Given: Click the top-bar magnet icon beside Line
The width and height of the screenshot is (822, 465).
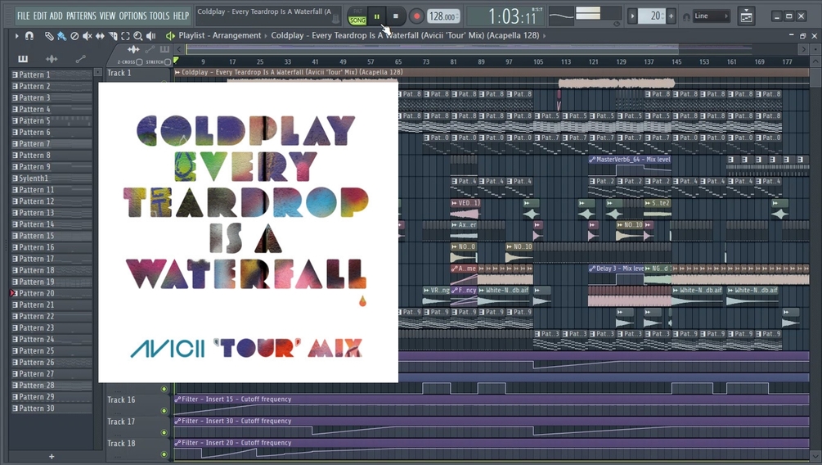Looking at the screenshot, I should 686,17.
